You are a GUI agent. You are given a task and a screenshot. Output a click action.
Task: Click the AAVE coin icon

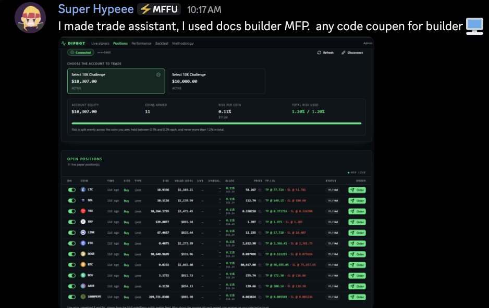coord(83,286)
